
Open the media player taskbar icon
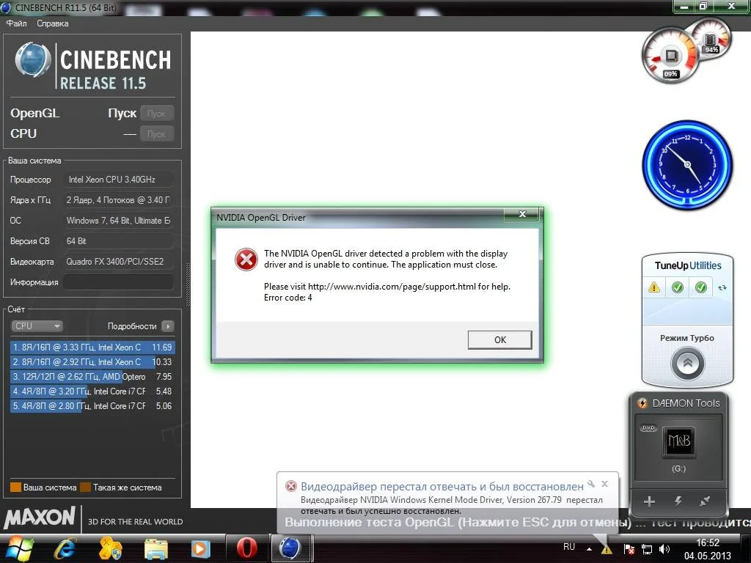201,548
